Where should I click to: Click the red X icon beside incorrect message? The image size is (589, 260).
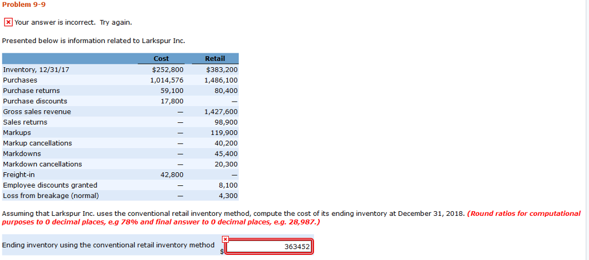point(8,22)
